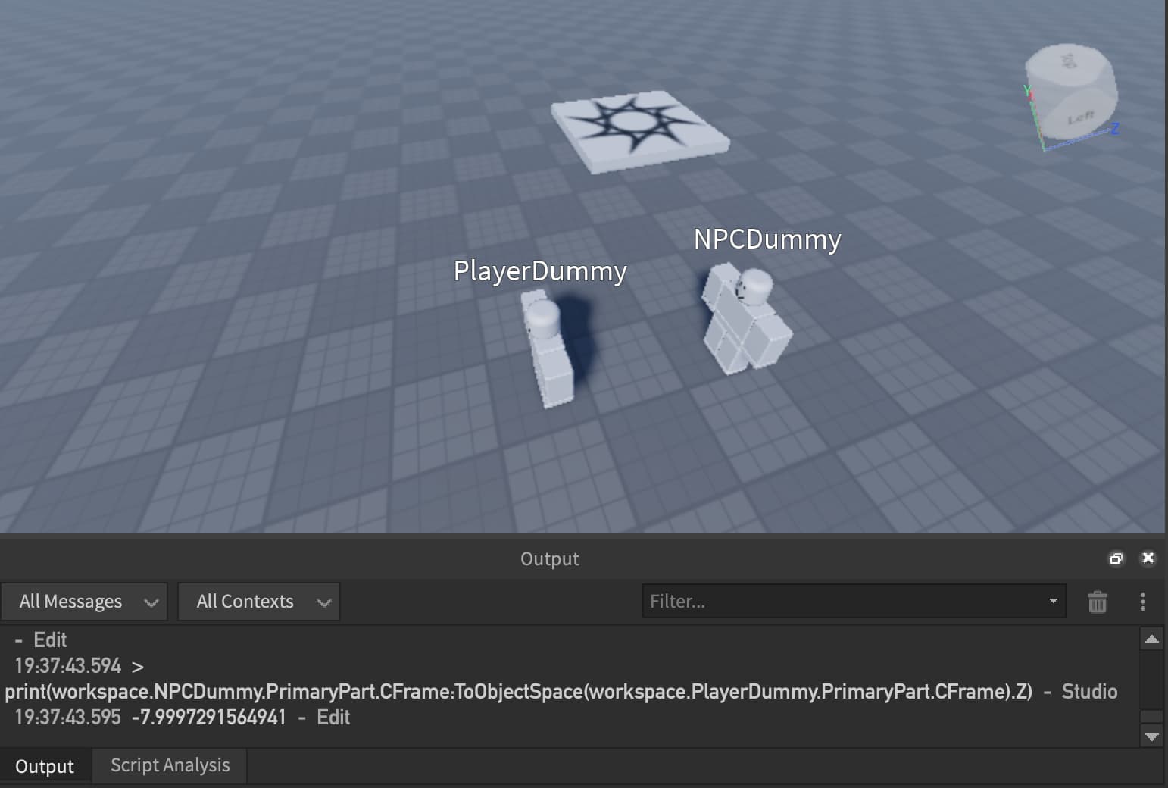Image resolution: width=1168 pixels, height=788 pixels.
Task: Click the 19:37:43.595 timestamp
Action: [x=68, y=718]
